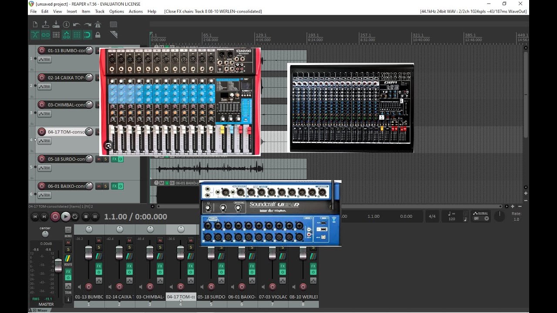Toggle snap magnet icon
Screen dimensions: 557x313
tap(87, 35)
